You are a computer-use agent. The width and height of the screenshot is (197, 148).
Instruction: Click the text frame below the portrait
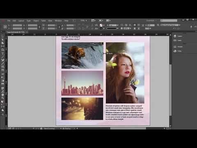[x=125, y=113]
